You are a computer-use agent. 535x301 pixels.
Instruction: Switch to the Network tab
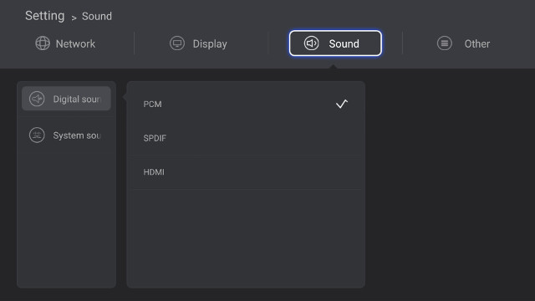pos(65,43)
